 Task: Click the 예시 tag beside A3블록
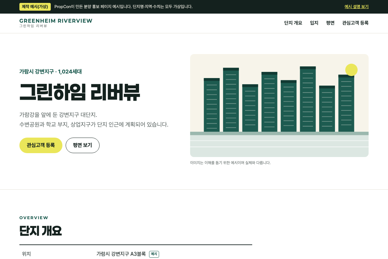coord(154,254)
